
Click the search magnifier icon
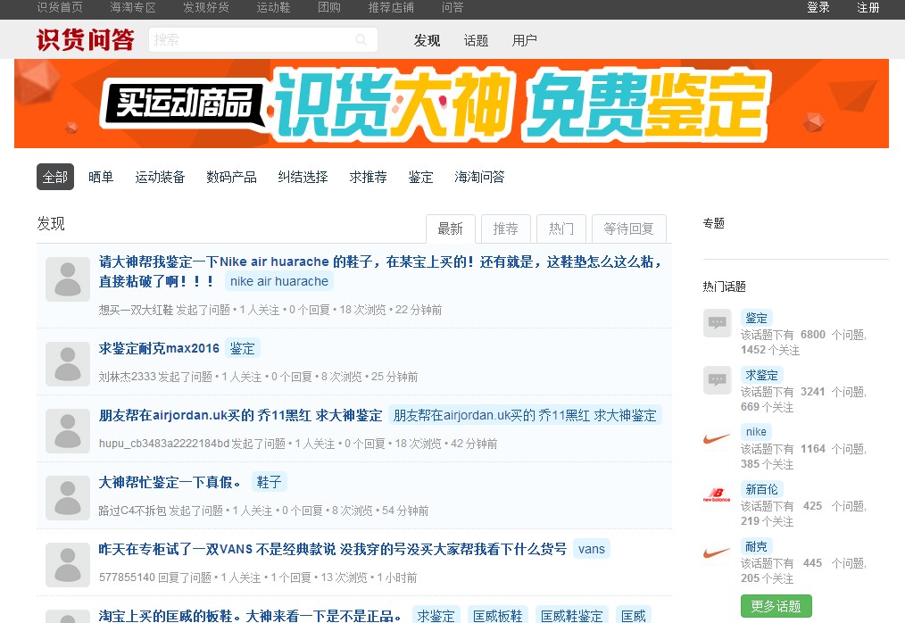point(361,40)
